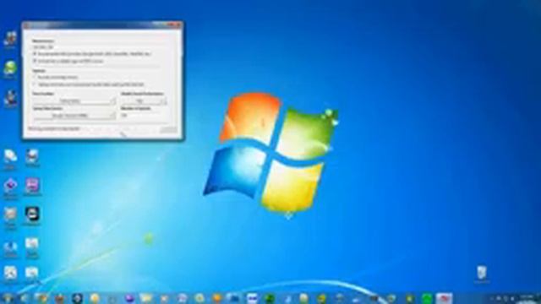Open the green ball desktop icon
The height and width of the screenshot is (304, 541).
point(10,68)
